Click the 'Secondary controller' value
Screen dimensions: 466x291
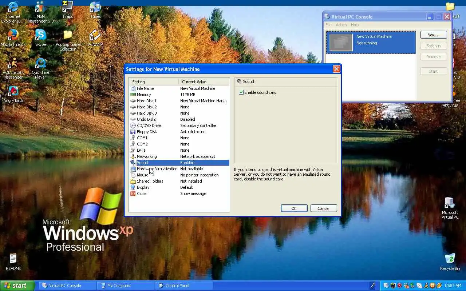click(x=198, y=125)
